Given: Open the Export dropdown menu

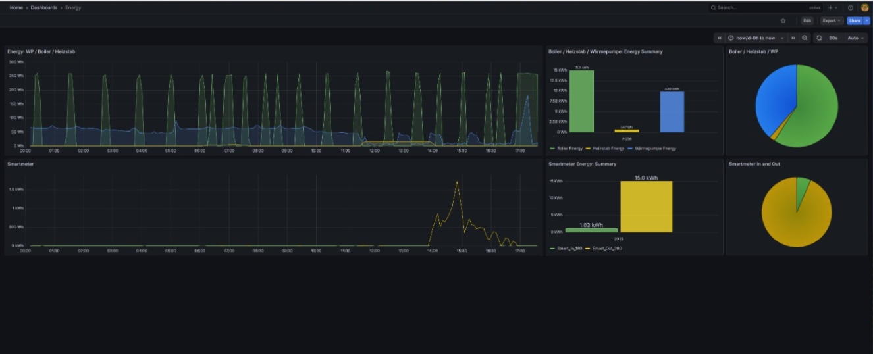Looking at the screenshot, I should coord(832,21).
